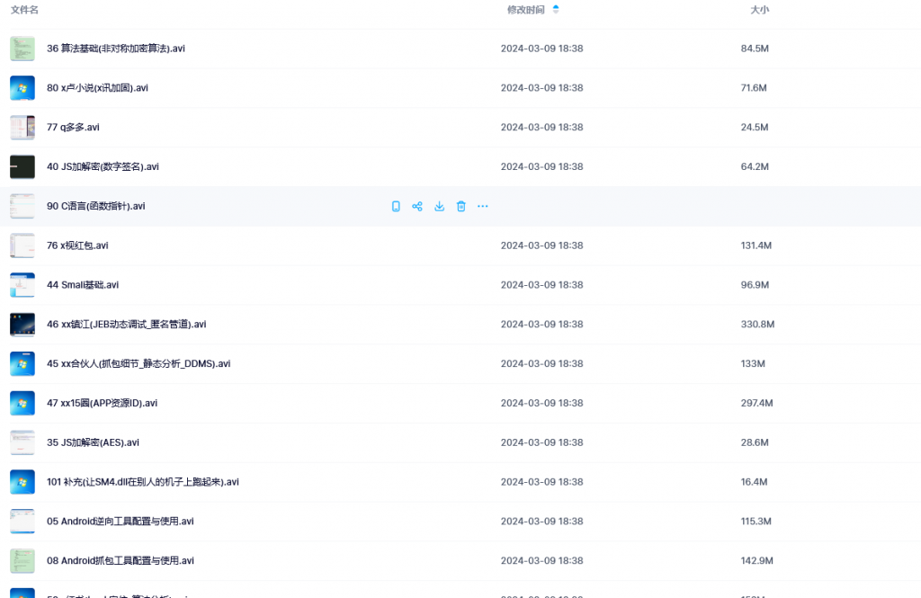Click size value 28.6M

pyautogui.click(x=755, y=442)
